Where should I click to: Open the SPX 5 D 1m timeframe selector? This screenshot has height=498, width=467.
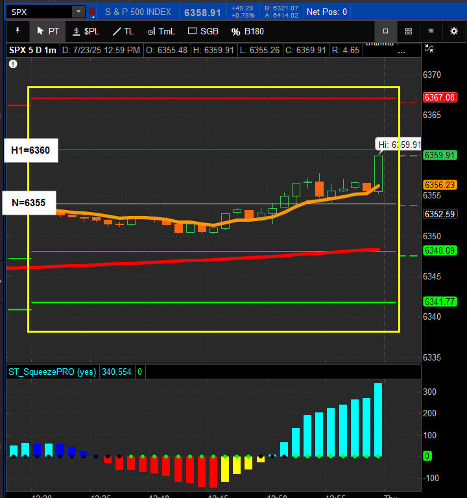32,50
